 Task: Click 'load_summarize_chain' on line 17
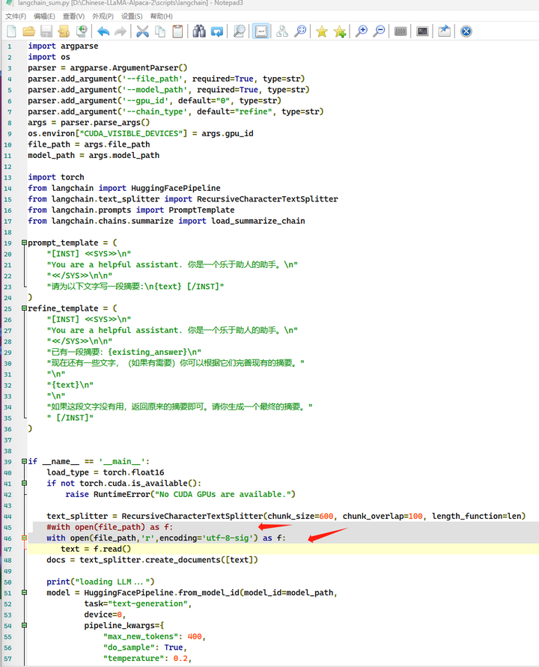[258, 221]
